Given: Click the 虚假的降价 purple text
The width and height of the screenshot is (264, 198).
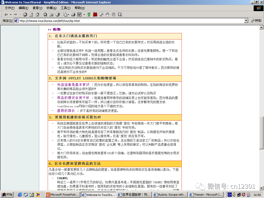Looking at the screenshot, I should tap(66, 111).
